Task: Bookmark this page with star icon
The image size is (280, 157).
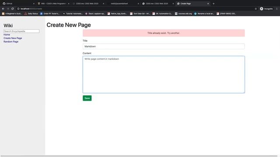Action: click(x=255, y=9)
